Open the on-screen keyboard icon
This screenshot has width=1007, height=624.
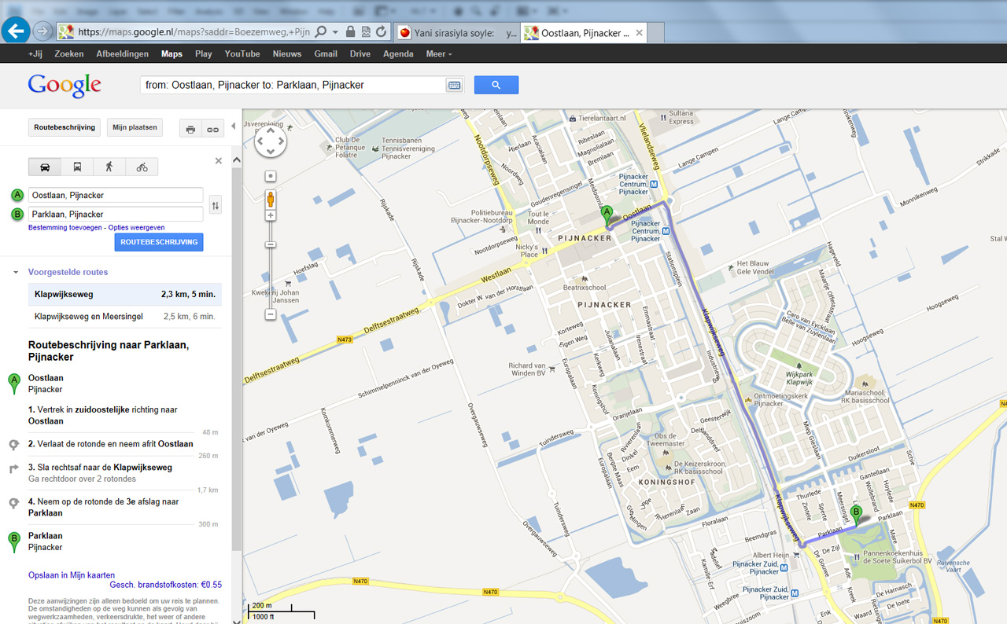454,85
